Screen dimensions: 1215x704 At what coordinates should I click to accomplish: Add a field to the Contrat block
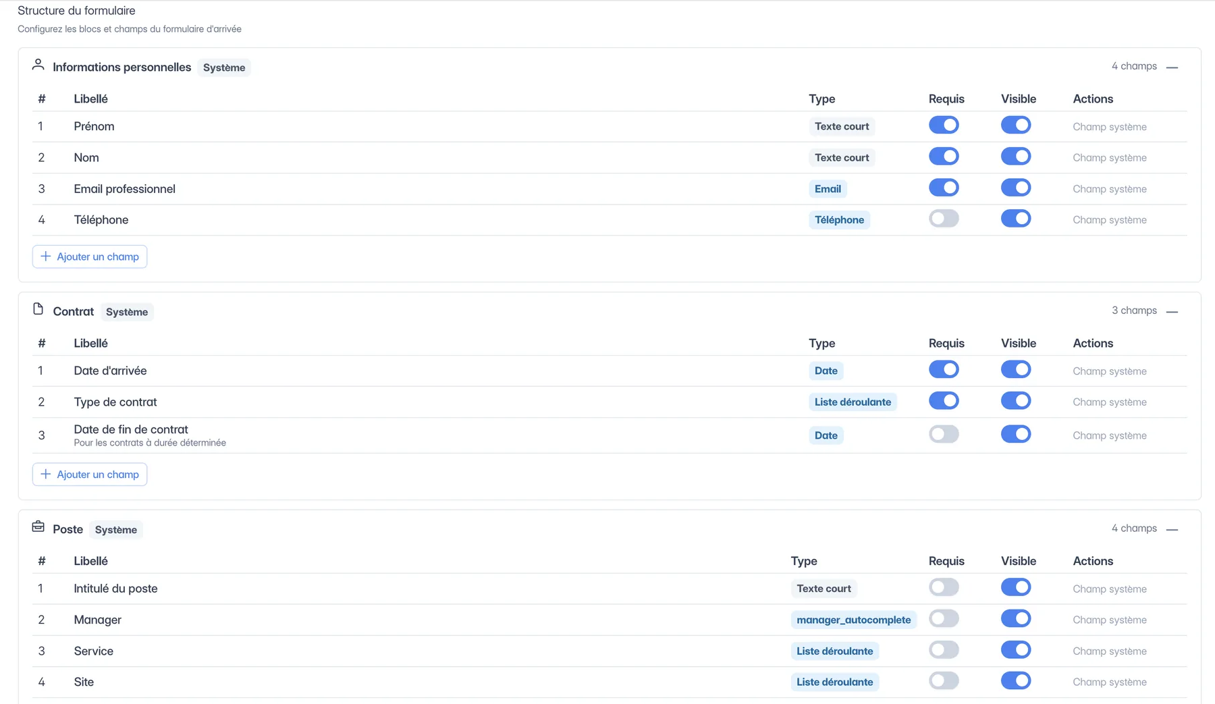(x=90, y=475)
